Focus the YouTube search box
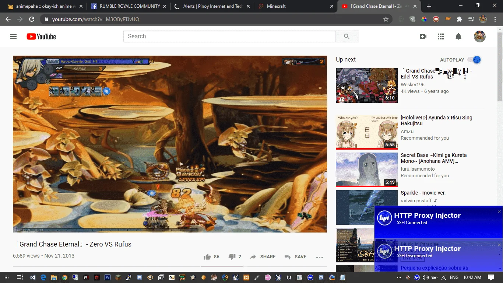Image resolution: width=503 pixels, height=283 pixels. click(x=229, y=36)
